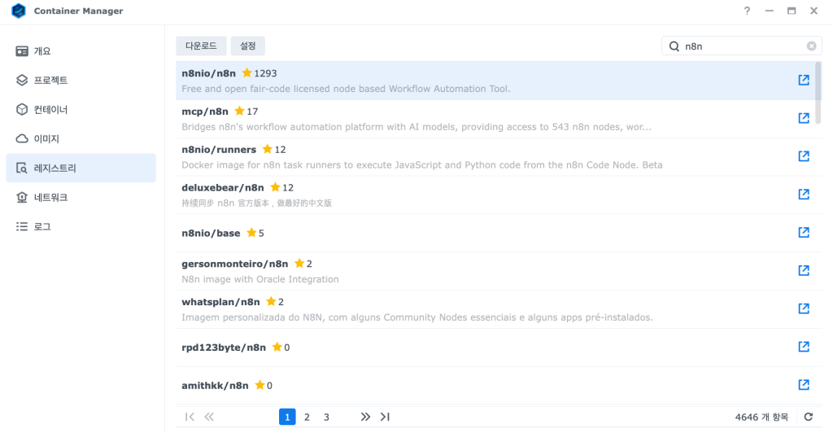
Task: Click the star icon beside n8nio/n8n
Action: pos(247,72)
